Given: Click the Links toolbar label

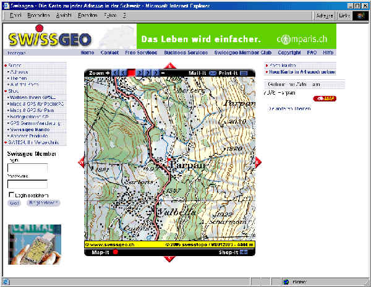Looking at the screenshot, I should (x=344, y=15).
